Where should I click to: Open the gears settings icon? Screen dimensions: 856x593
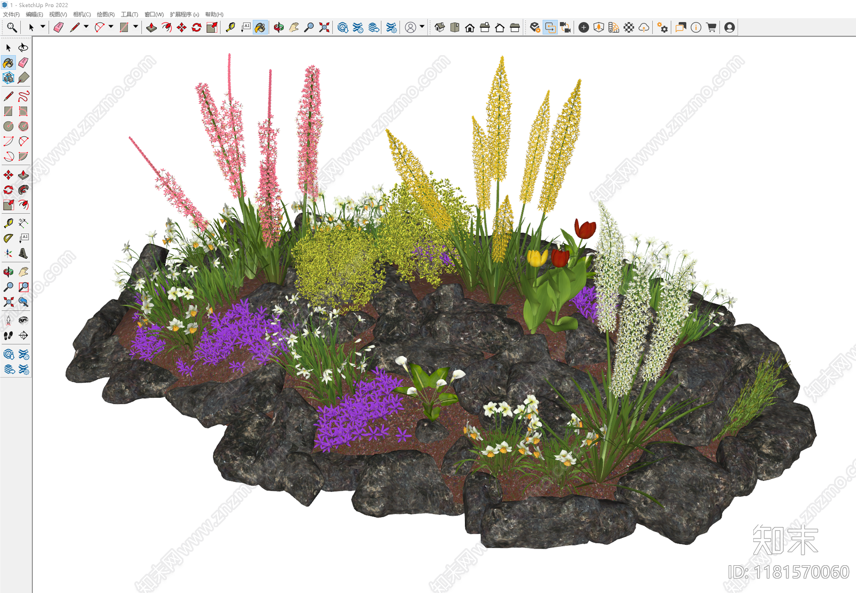click(662, 27)
